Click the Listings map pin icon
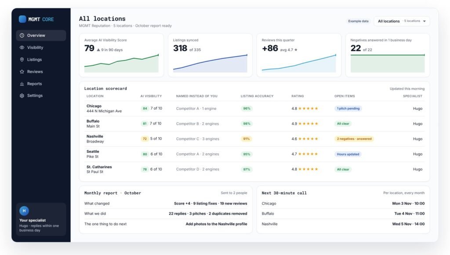This screenshot has width=450, height=255. [22, 60]
